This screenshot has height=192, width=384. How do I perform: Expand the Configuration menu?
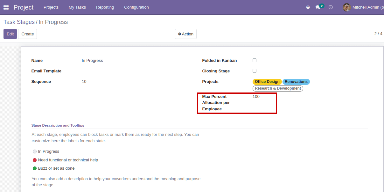136,7
